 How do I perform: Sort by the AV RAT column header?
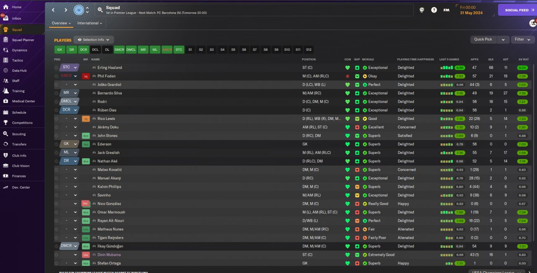pyautogui.click(x=524, y=60)
